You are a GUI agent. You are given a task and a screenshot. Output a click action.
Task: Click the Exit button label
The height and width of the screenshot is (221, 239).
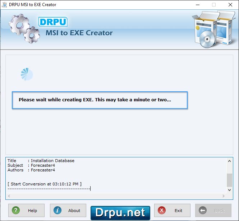(x=178, y=211)
